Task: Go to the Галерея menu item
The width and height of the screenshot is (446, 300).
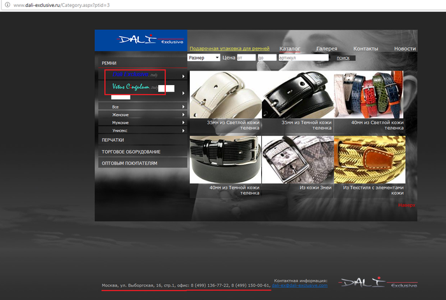Action: pos(327,48)
